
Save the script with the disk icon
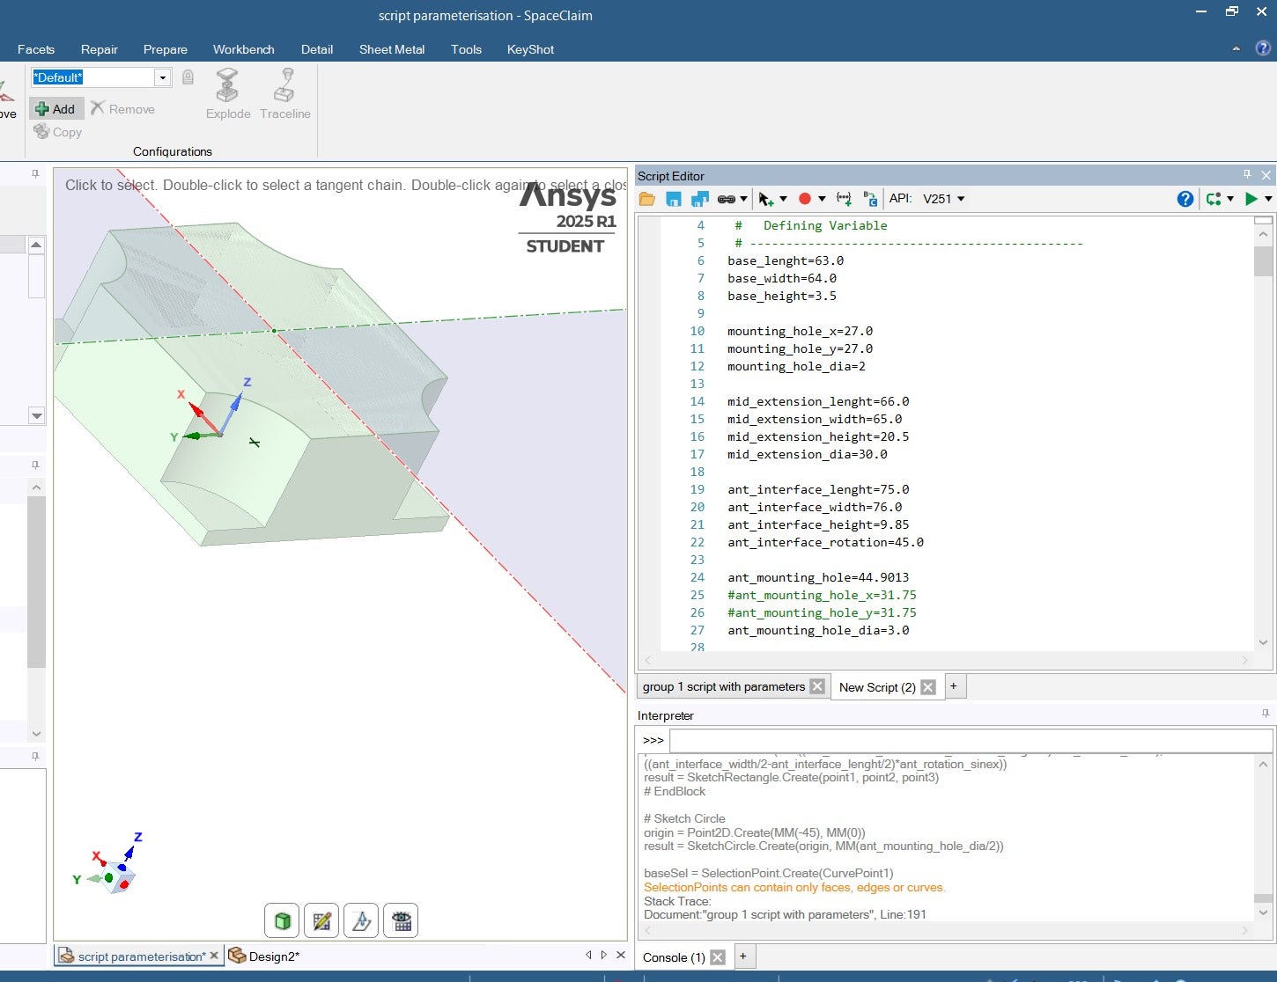[674, 199]
